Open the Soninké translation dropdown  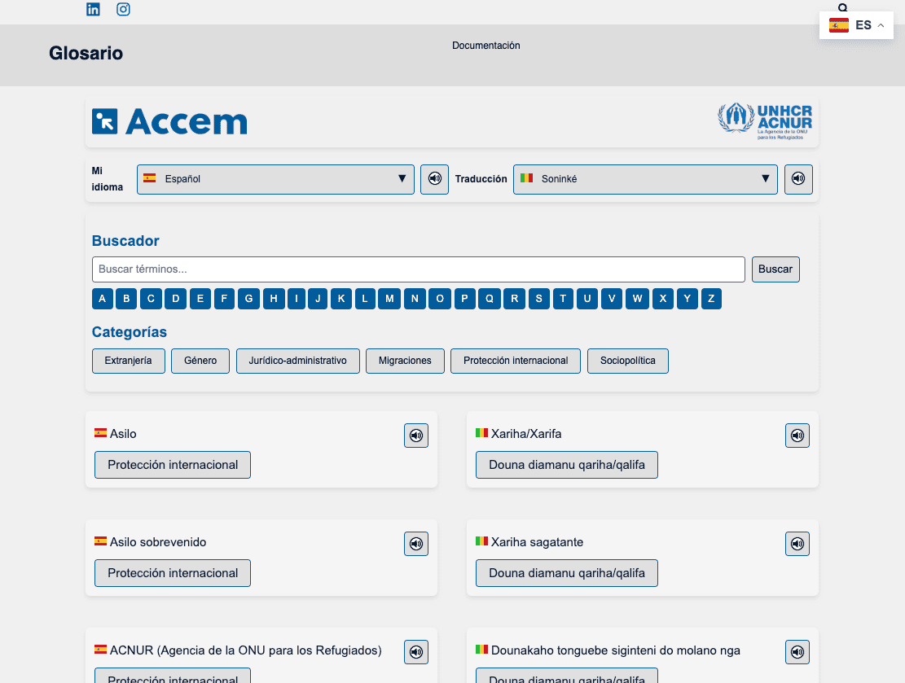point(644,179)
